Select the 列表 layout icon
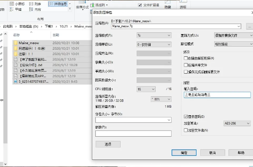 point(31,4)
